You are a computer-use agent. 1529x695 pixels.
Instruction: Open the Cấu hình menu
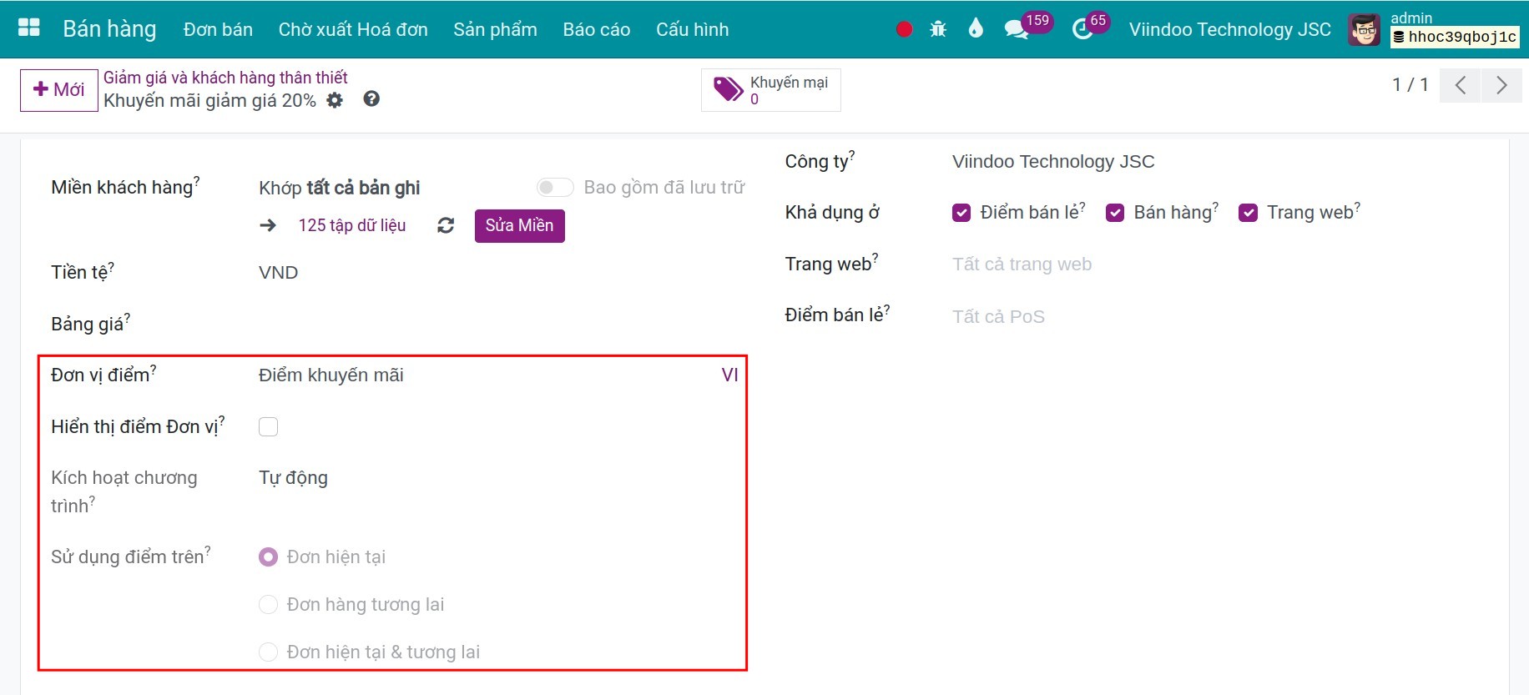tap(692, 29)
